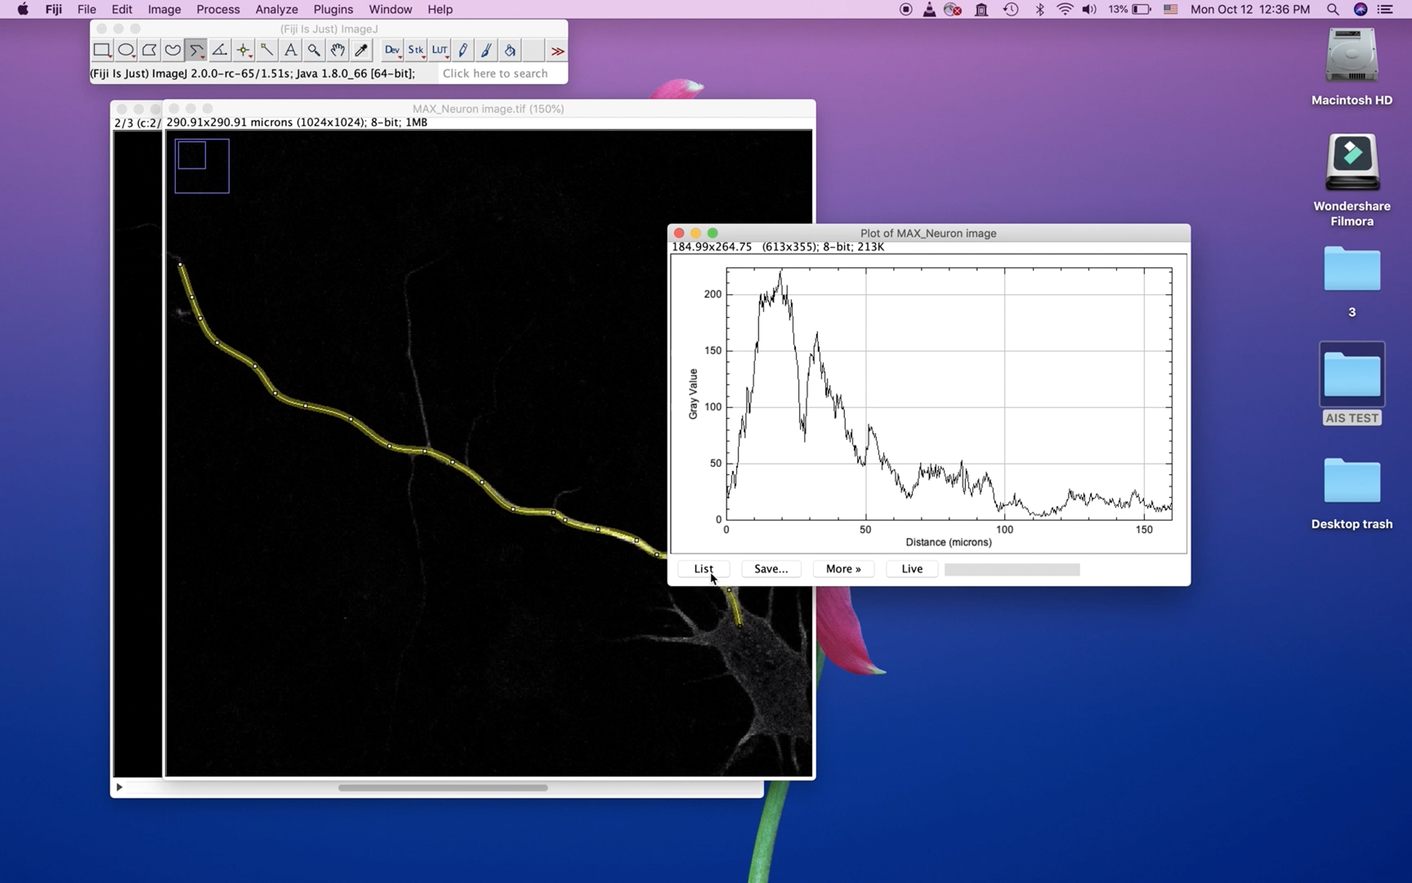Select the Freehand selection tool
The image size is (1412, 883).
(173, 50)
